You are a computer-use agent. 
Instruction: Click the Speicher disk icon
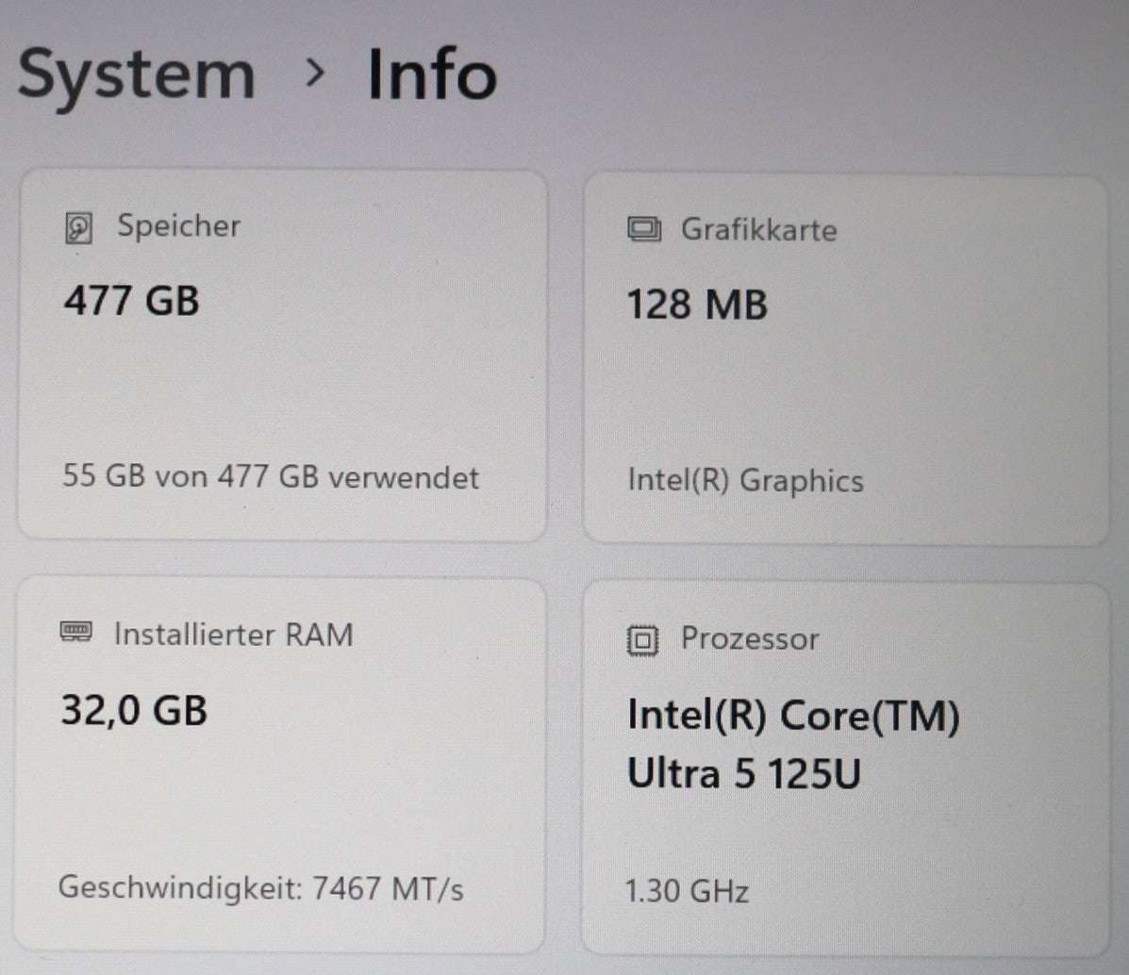pos(78,228)
